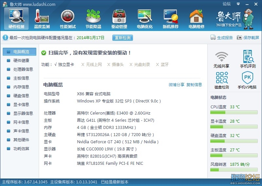The image size is (262, 186).
Task: Open the 论坛 forum link
Action: pos(227,4)
